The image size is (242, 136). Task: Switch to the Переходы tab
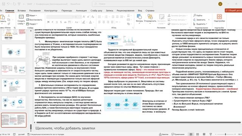pyautogui.click(x=67, y=11)
